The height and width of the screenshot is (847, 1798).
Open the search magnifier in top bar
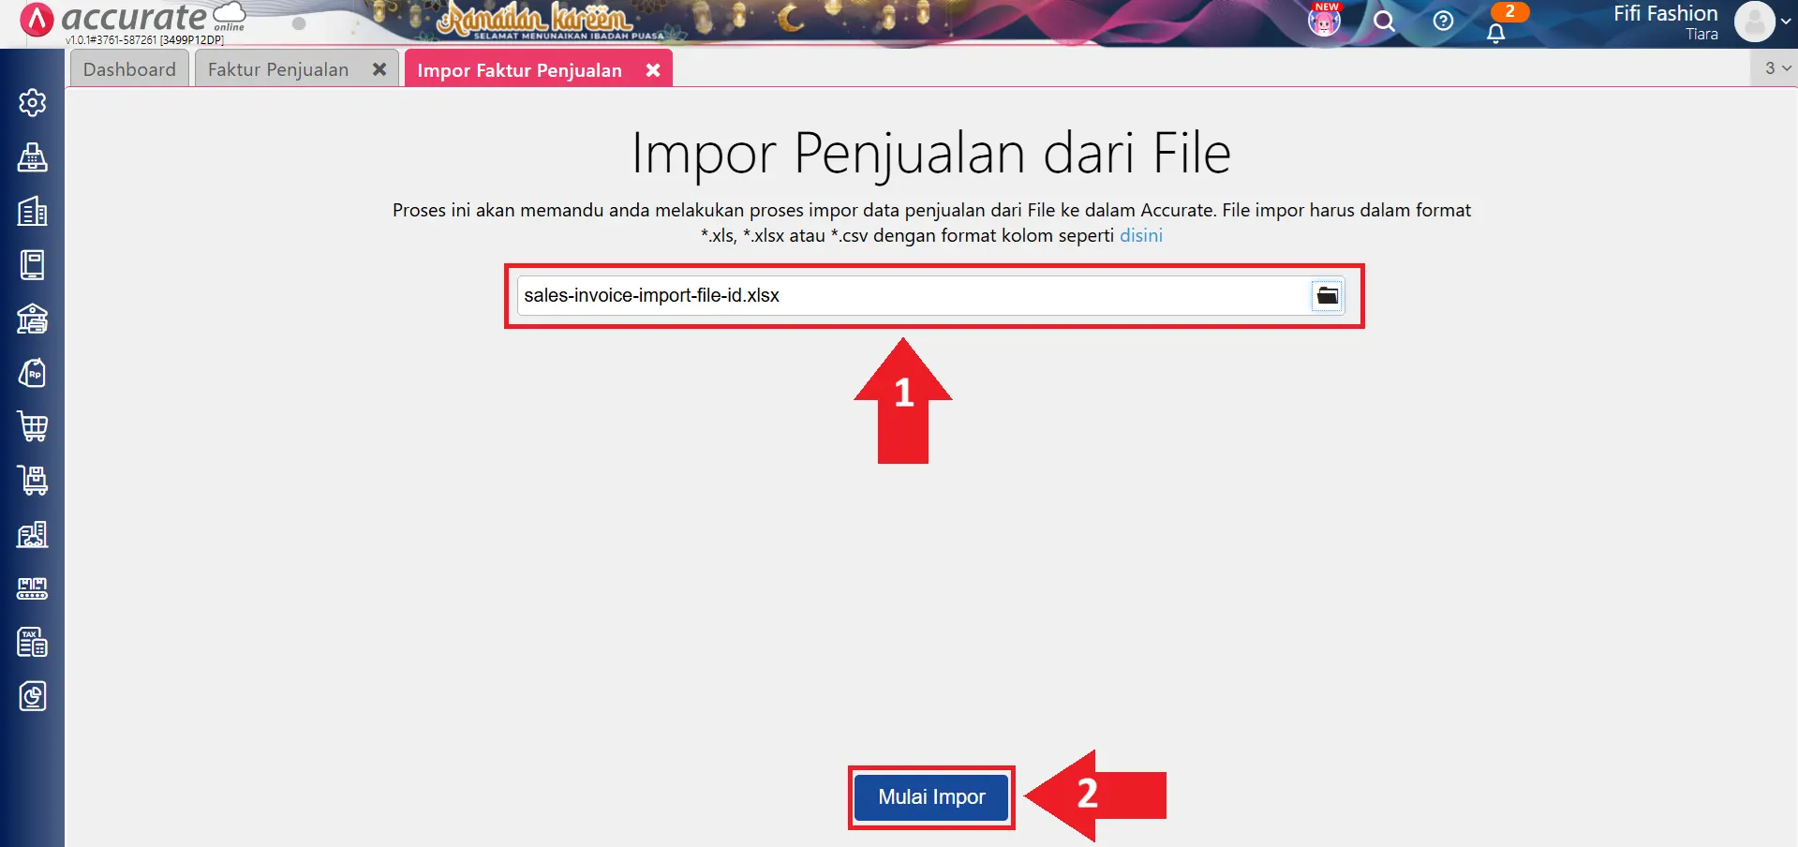1384,21
